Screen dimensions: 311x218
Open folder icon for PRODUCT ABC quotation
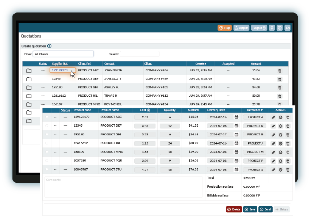pyautogui.click(x=29, y=71)
